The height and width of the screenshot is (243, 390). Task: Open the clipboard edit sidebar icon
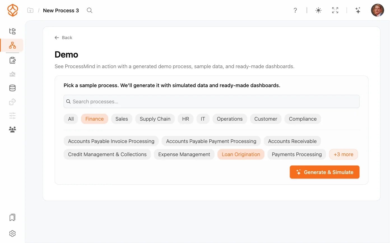click(12, 60)
